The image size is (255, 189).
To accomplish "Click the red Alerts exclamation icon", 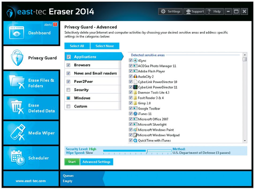I will pyautogui.click(x=55, y=24).
